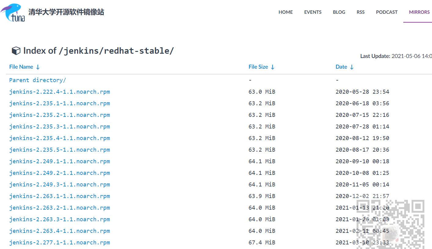Download jenkins-2.263.2-1.1.noarch.rpm
432x249 pixels.
[60, 208]
